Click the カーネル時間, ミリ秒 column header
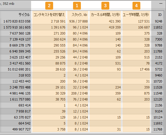Viewport: 166px width, 135px height. (105, 14)
